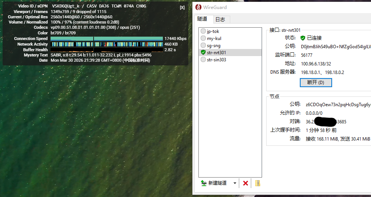Click the str-sin303 status circle icon
Image resolution: width=371 pixels, height=197 pixels.
(203, 59)
